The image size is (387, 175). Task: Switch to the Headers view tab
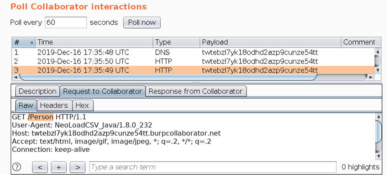55,106
